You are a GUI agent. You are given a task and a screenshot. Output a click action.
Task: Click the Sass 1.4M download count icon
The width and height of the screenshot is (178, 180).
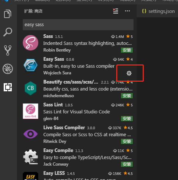pyautogui.click(x=113, y=36)
